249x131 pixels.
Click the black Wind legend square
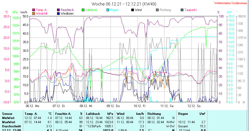coord(133,10)
